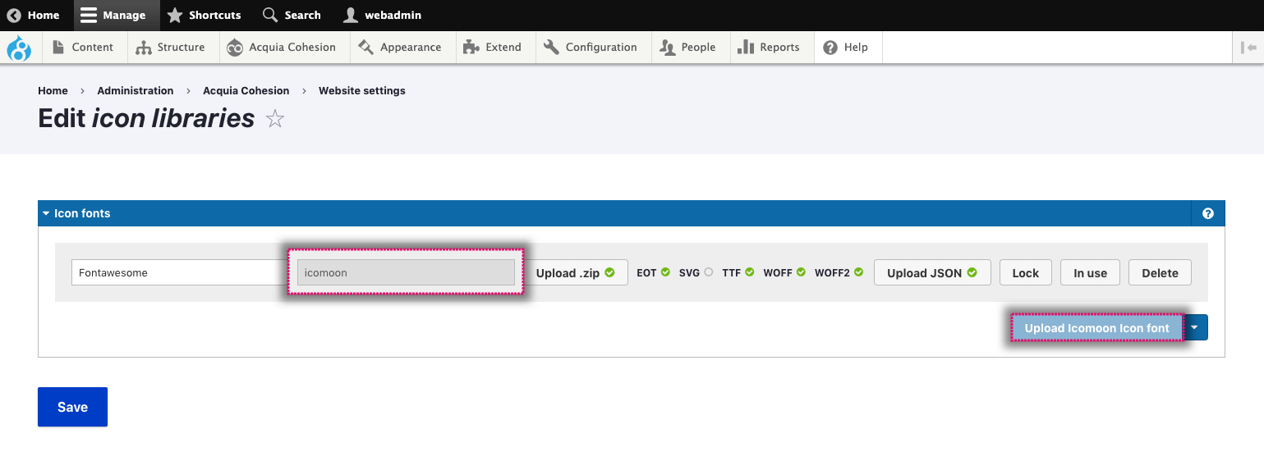Click Upload Icomoon Icon font button
This screenshot has width=1264, height=452.
1096,327
